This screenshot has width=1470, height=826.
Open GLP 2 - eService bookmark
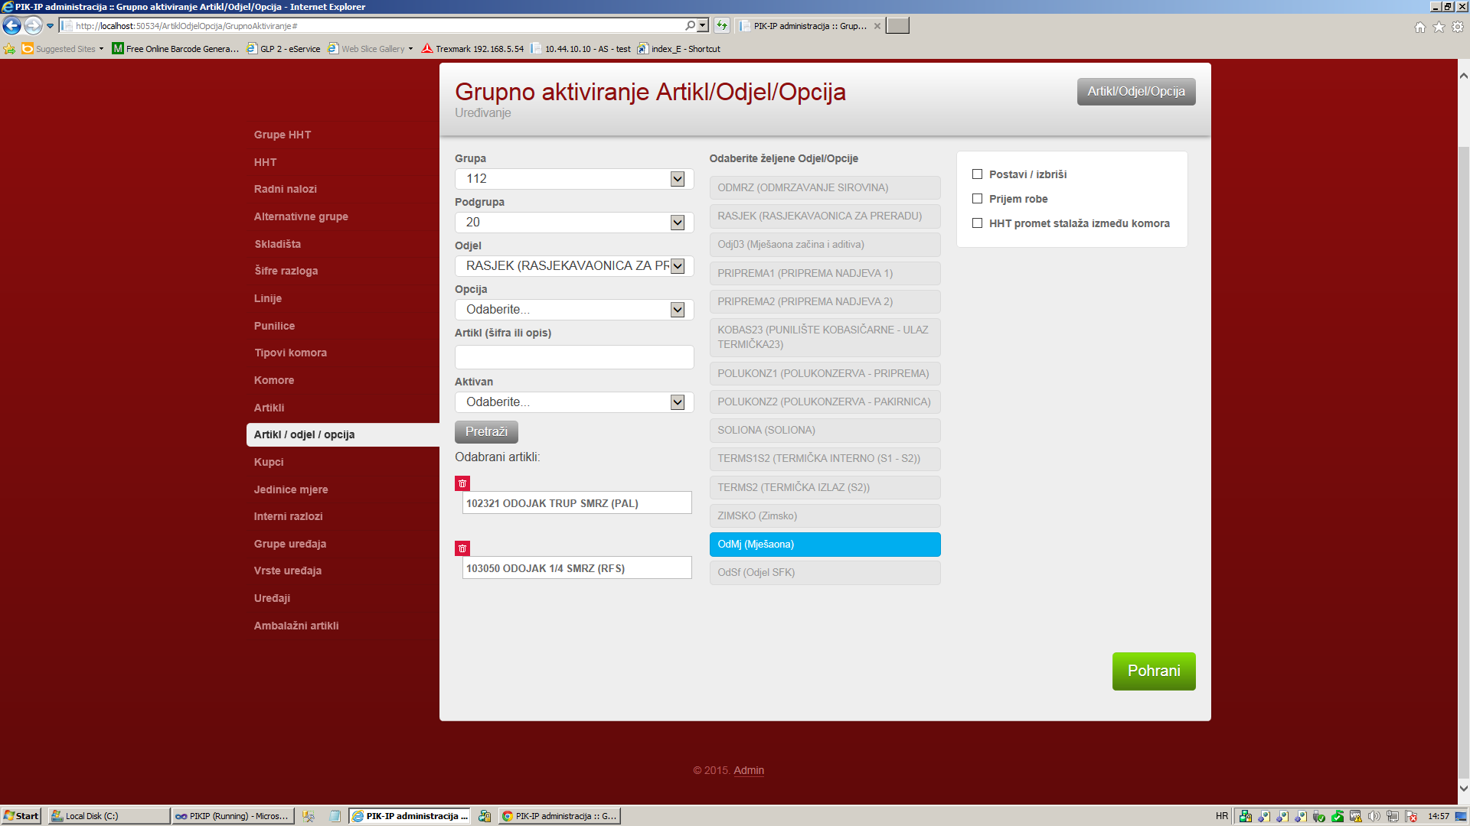[x=284, y=49]
